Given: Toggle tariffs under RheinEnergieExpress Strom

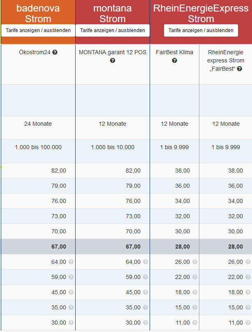Looking at the screenshot, I should click(x=201, y=30).
